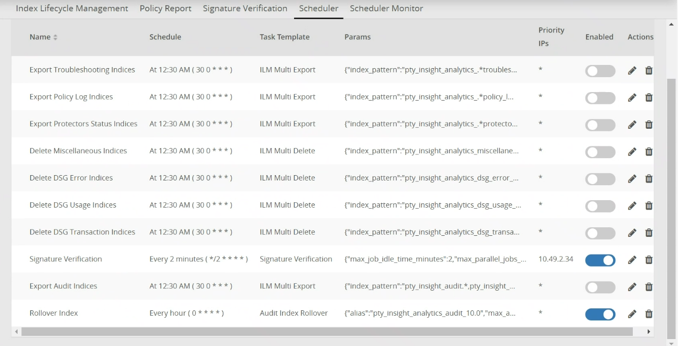Image resolution: width=678 pixels, height=346 pixels.
Task: Switch to the Scheduler Monitor tab
Action: 386,9
